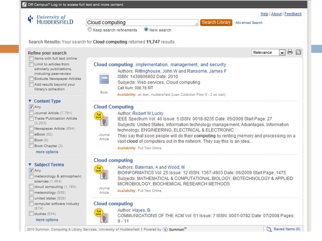Check Exclude Newspaper Articles
Image resolution: width=322 pixels, height=241 pixels.
pos(31,79)
